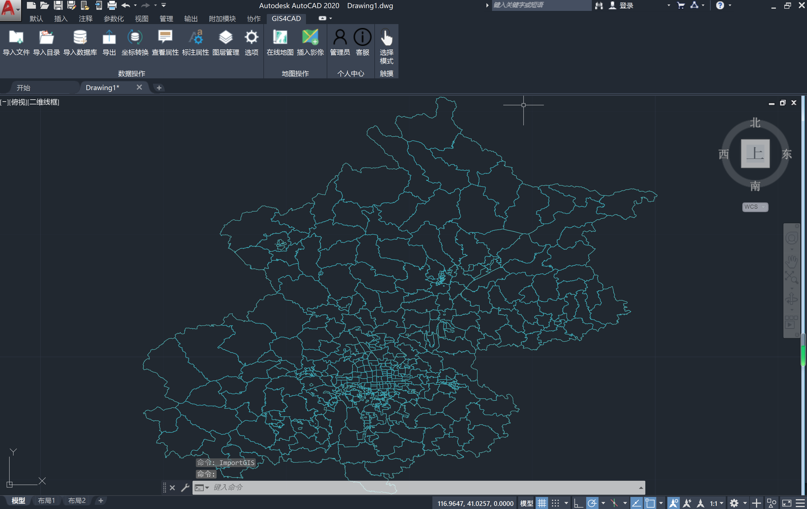Open 查看属性 view attributes tool
The width and height of the screenshot is (807, 509).
[x=165, y=37]
